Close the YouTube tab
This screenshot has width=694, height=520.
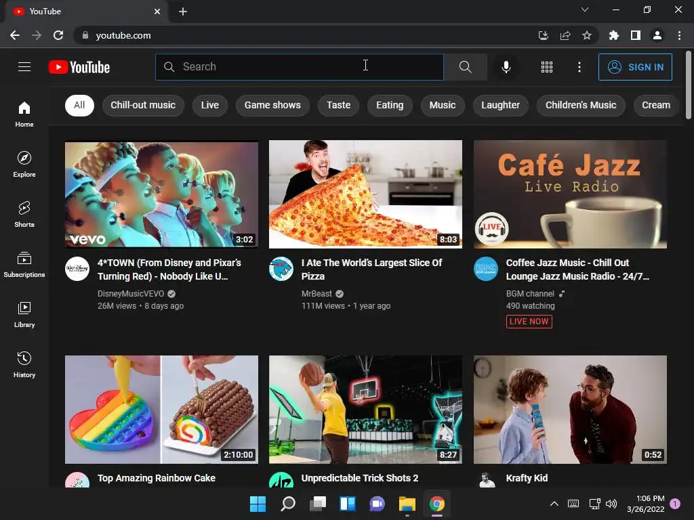(157, 12)
